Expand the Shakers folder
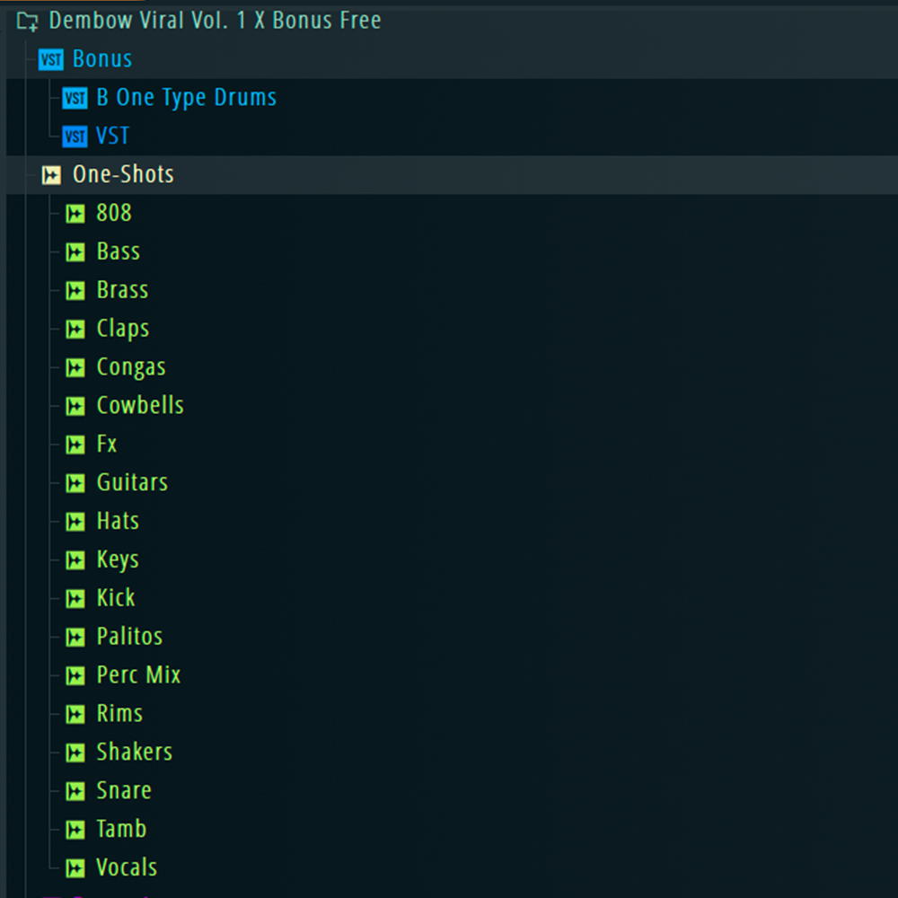 click(134, 752)
